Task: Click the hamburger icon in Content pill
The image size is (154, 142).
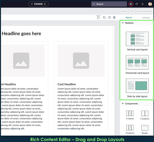Action: pos(32,4)
